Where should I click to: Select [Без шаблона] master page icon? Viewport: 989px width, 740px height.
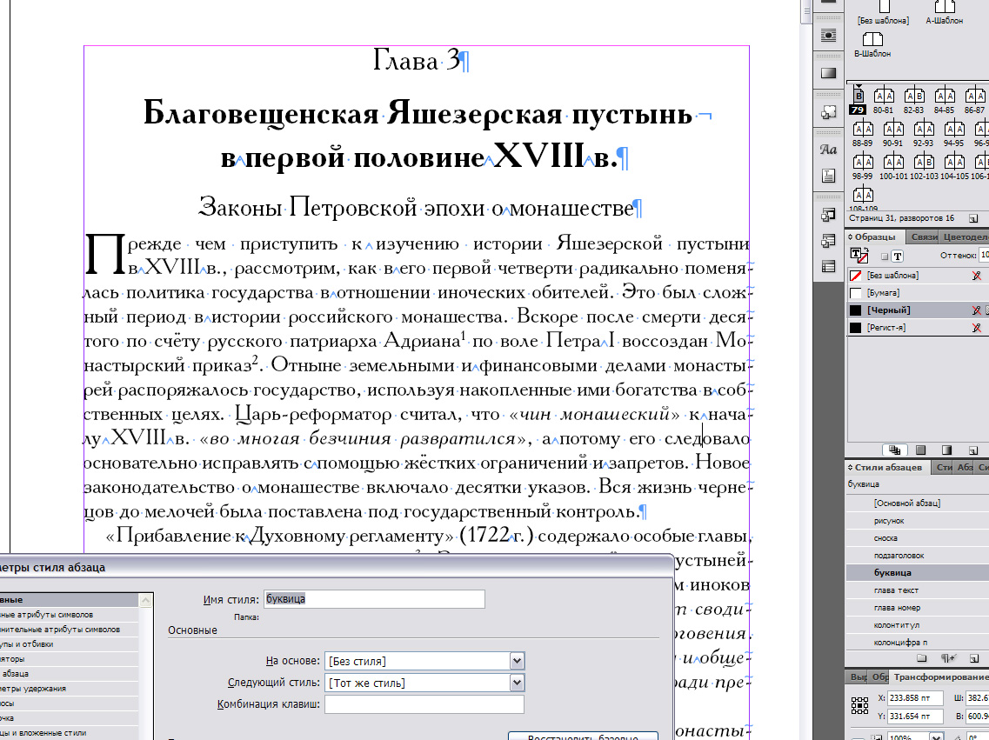[884, 7]
